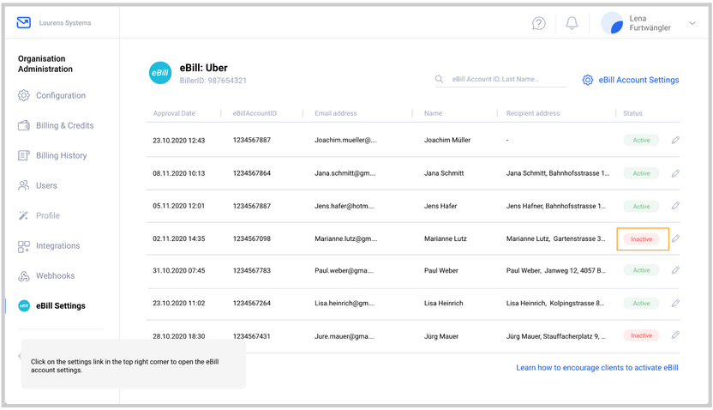The height and width of the screenshot is (410, 713).
Task: Click the name Marianne Lutz
Action: (445, 238)
